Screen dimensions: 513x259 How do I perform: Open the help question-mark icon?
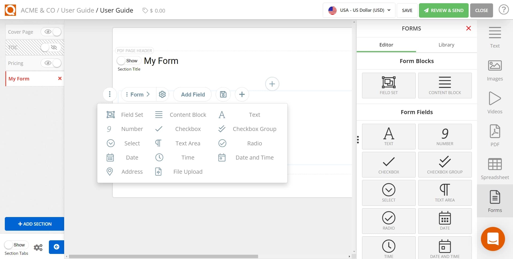(x=504, y=10)
